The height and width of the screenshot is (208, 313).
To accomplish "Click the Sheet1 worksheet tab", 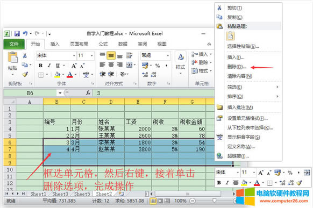I will (x=38, y=194).
